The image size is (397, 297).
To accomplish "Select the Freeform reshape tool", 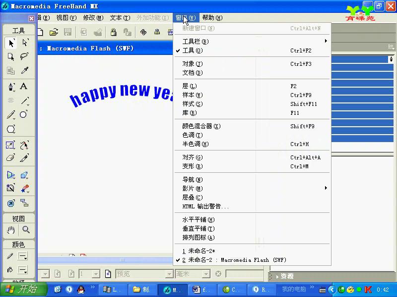I will pos(24,145).
